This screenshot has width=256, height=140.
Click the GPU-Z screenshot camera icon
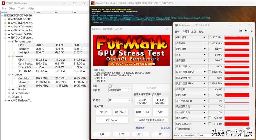click(240, 31)
